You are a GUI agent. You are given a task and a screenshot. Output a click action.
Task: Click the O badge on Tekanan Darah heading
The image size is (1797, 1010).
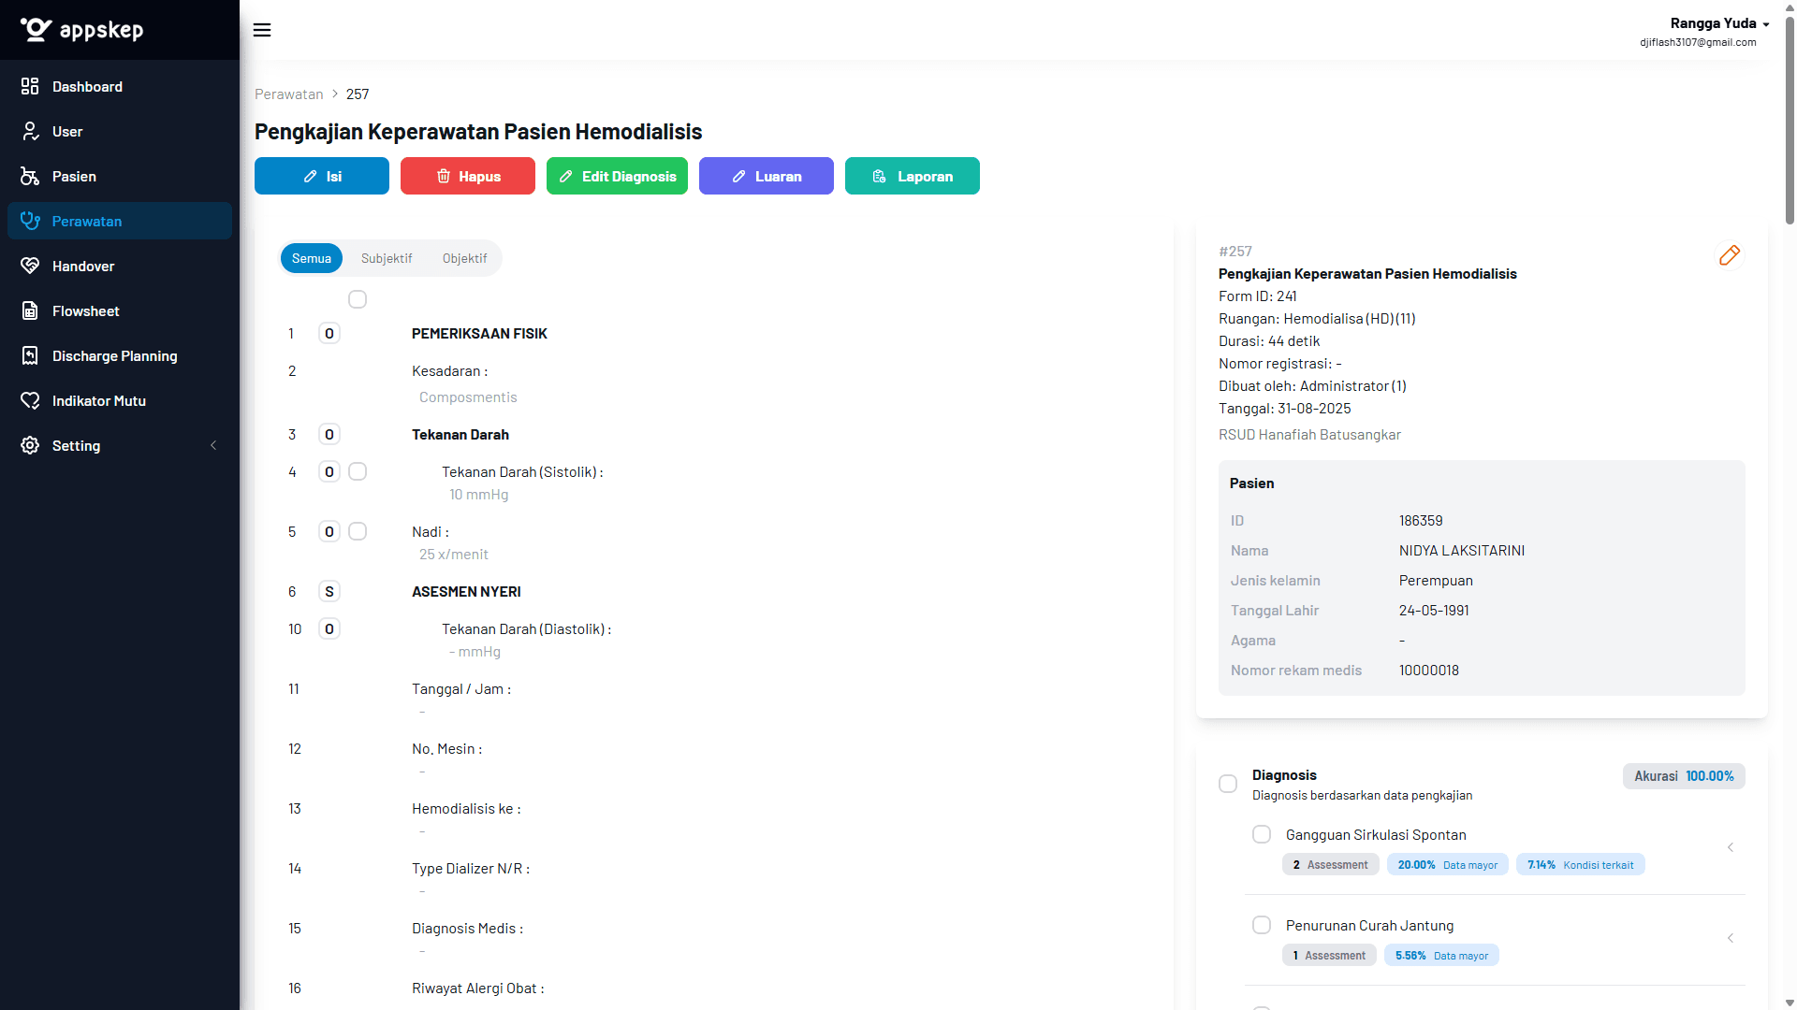tap(329, 435)
